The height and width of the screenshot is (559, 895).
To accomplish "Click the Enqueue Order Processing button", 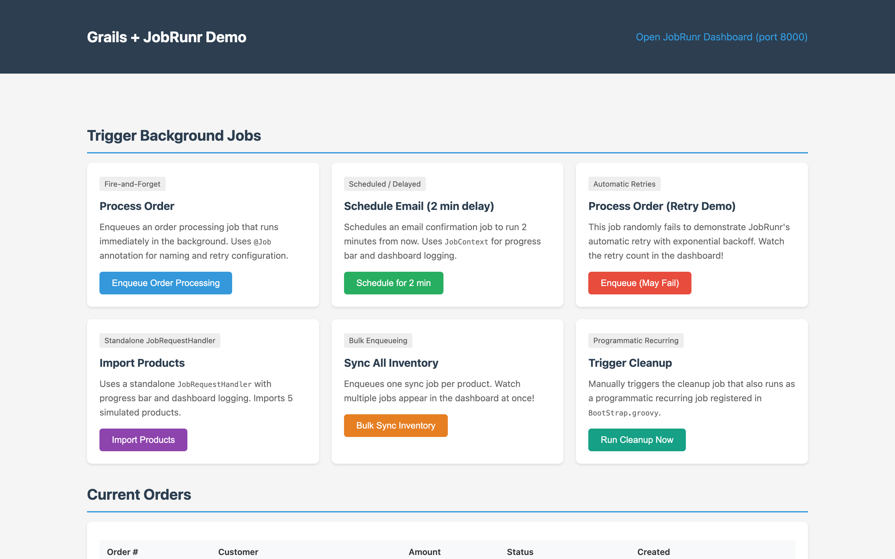I will [x=166, y=283].
